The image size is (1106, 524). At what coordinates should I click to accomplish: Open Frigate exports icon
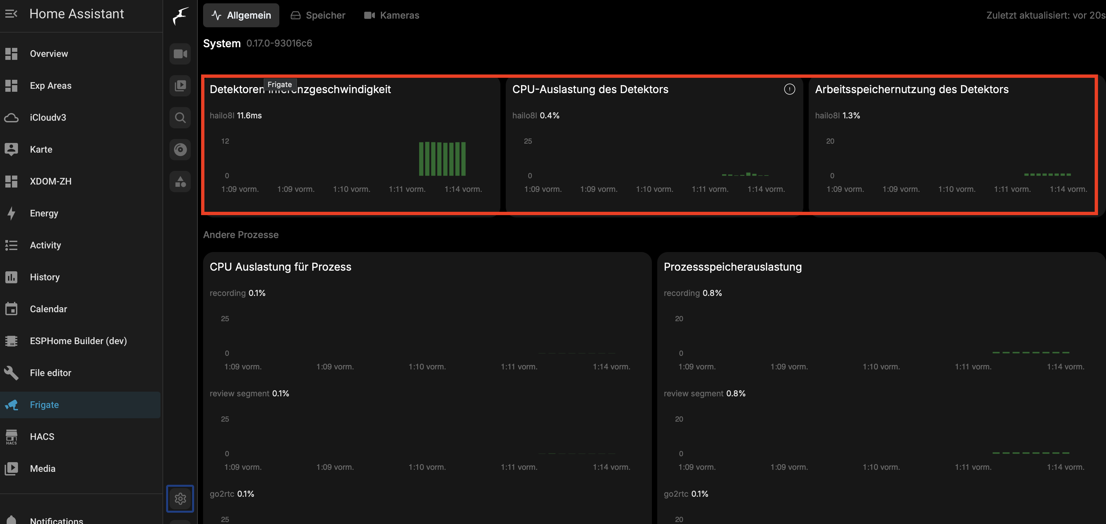[180, 149]
